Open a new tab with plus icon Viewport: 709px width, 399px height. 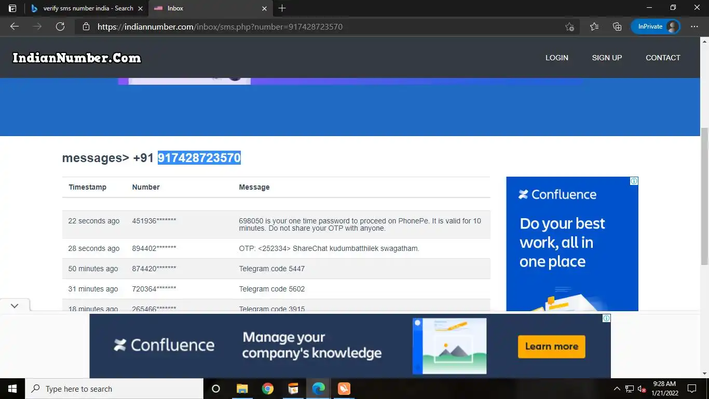[x=282, y=8]
